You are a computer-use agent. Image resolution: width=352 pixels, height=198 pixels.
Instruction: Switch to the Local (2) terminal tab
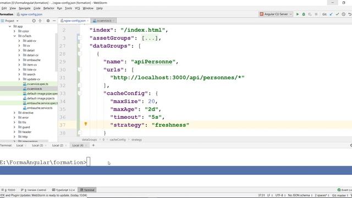point(57,145)
